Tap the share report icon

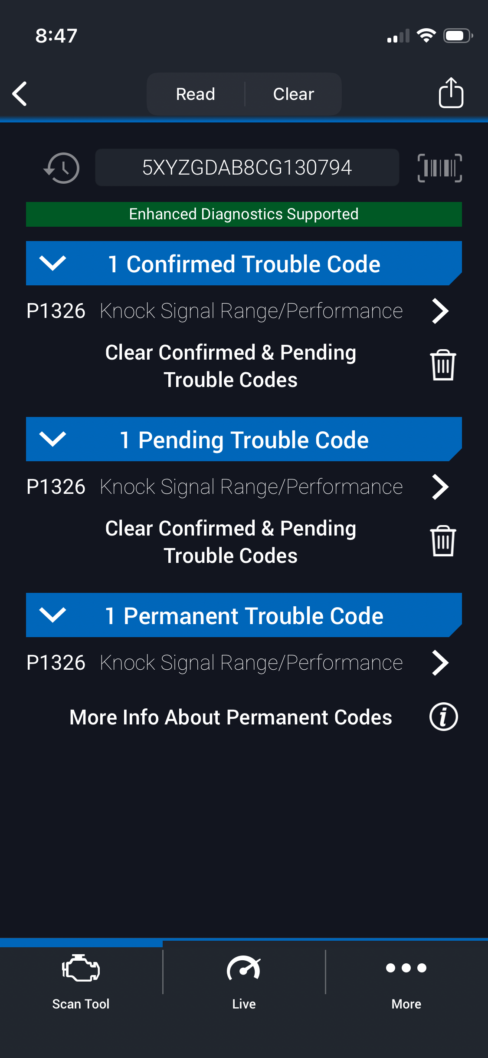[451, 93]
